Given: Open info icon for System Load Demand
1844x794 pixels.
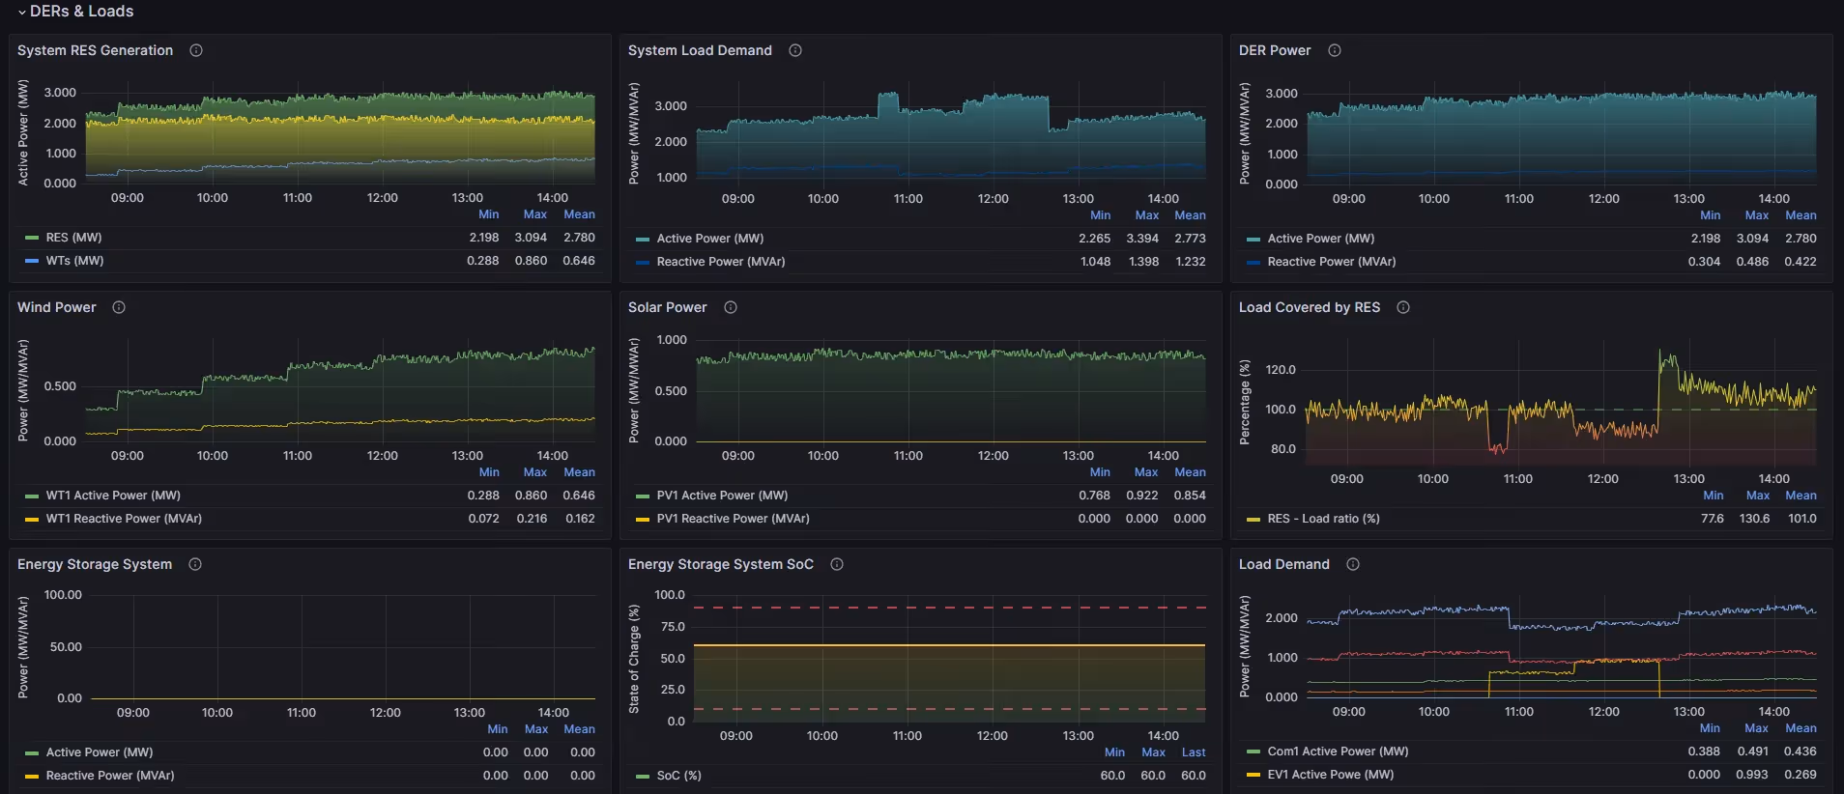Looking at the screenshot, I should click(795, 50).
